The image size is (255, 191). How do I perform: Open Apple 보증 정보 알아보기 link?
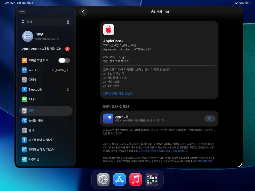click(x=163, y=151)
